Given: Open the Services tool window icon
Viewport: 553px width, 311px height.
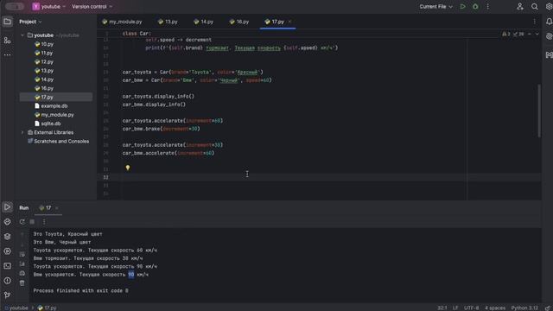Looking at the screenshot, I should [7, 251].
